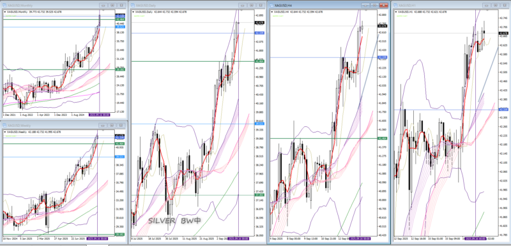Click the blue 39.521 price label in Weekly chart

[119, 157]
